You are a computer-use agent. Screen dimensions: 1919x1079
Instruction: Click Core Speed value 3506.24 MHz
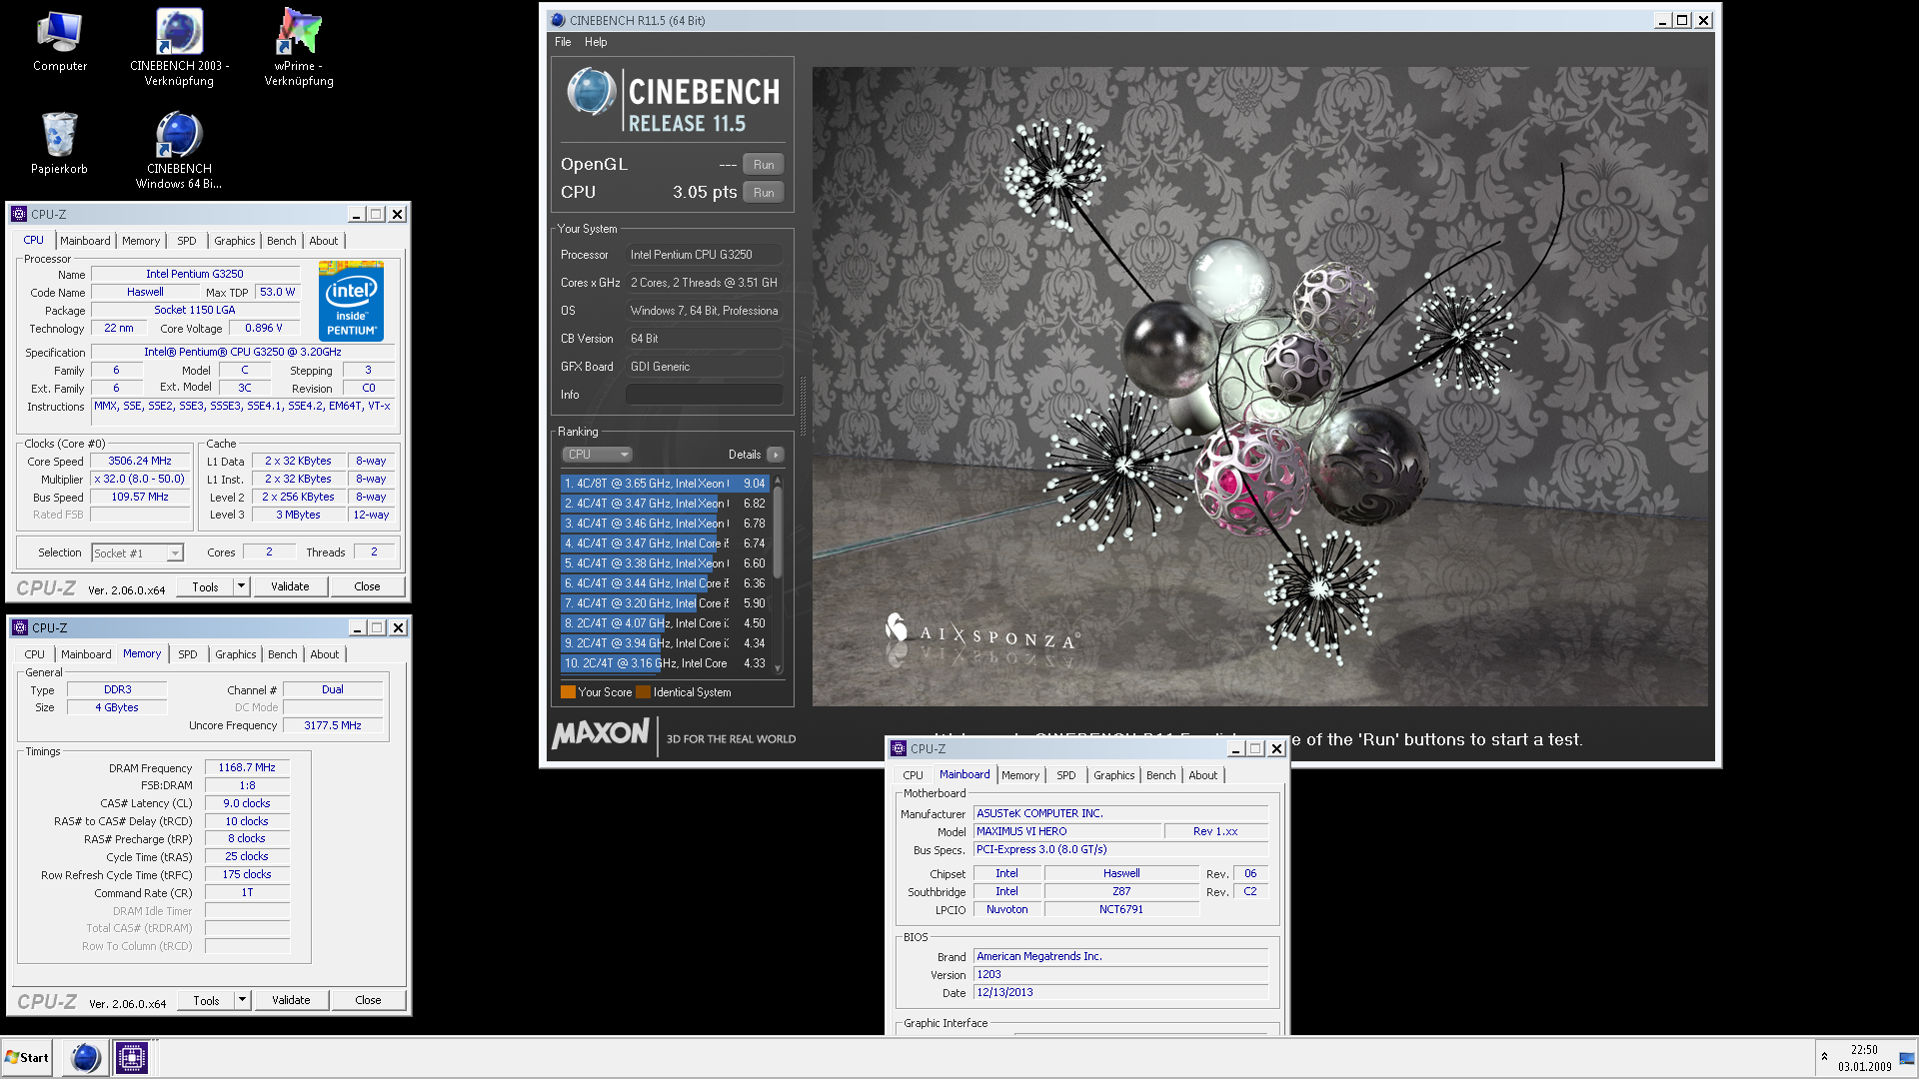[140, 461]
